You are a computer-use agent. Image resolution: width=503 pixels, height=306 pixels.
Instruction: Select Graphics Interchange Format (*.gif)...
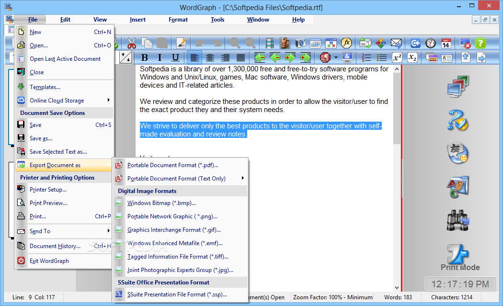click(181, 230)
